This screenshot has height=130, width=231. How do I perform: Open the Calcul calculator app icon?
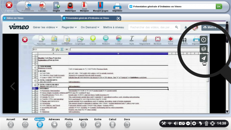pyautogui.click(x=112, y=123)
